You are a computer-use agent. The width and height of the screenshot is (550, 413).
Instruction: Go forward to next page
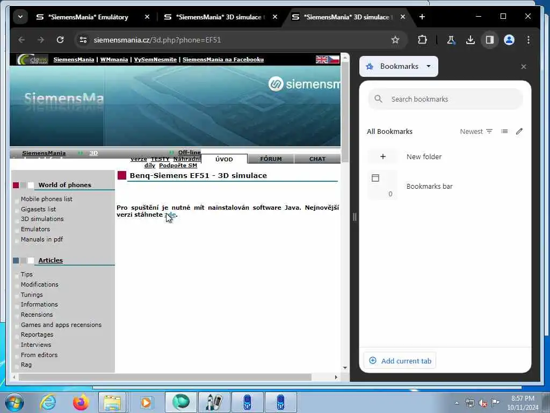pyautogui.click(x=41, y=40)
